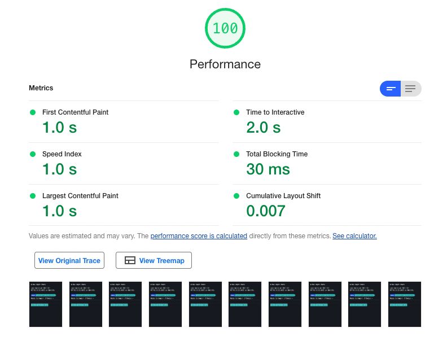
Task: Select the fourth filmstrip screenshot thumbnail
Action: pyautogui.click(x=165, y=304)
